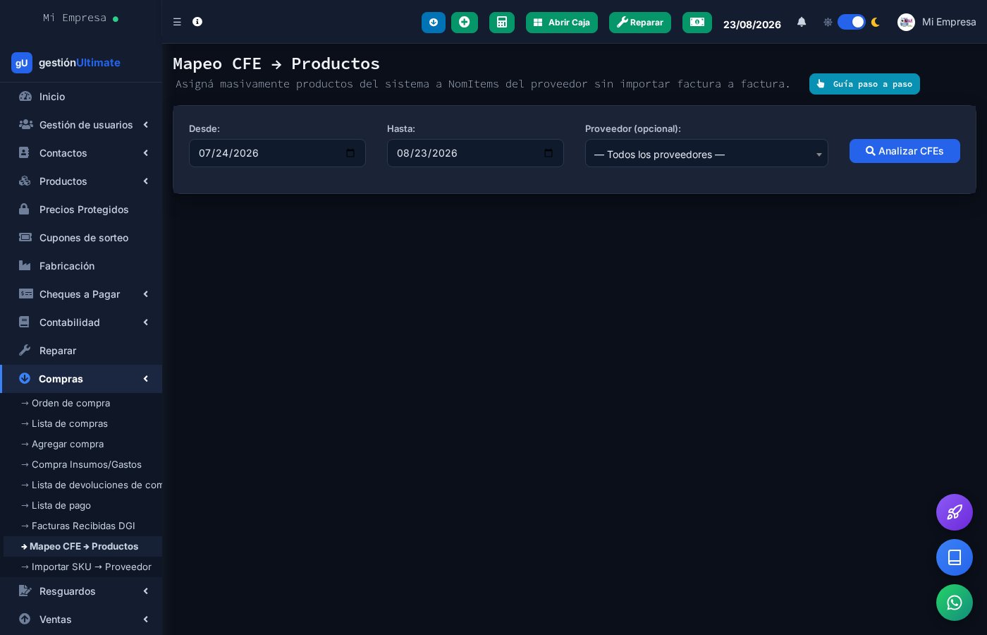The height and width of the screenshot is (635, 987).
Task: Click the green money bill button
Action: click(x=697, y=23)
